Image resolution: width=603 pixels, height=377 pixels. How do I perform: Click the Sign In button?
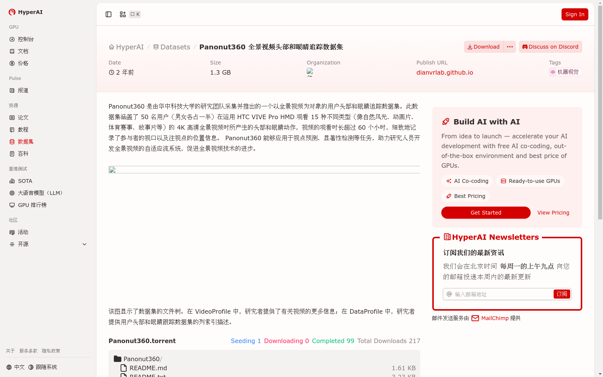575,14
